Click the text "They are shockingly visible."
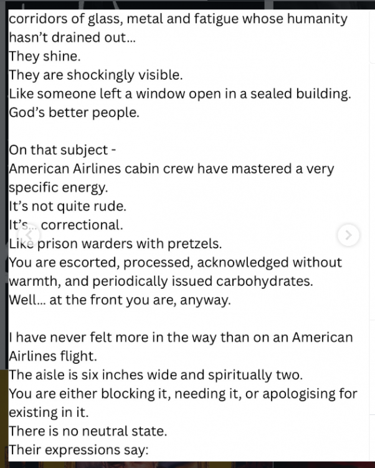Viewport: 375px width, 468px height. pos(96,76)
